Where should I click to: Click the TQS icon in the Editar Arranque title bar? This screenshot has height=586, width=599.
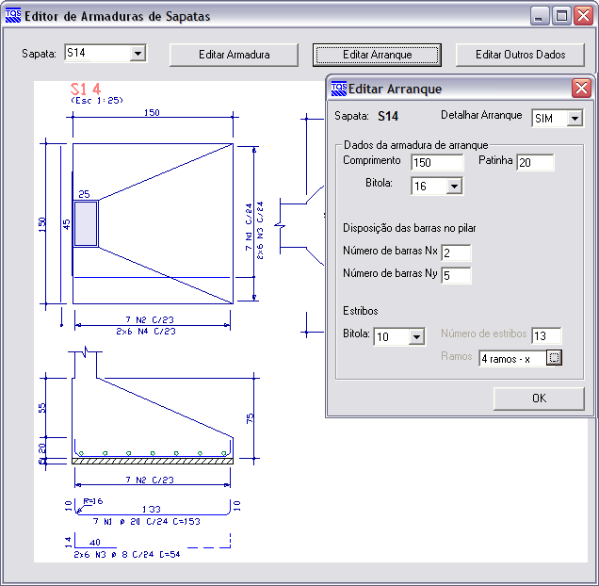[x=339, y=89]
